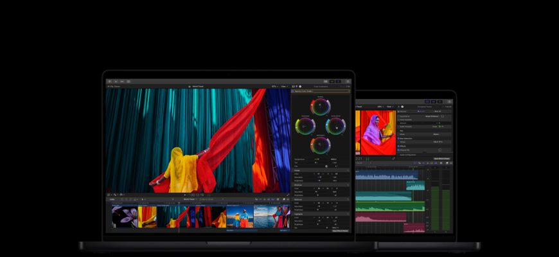Click the Share icon on the front MacBook toolbar
559x257 pixels.
(348, 81)
